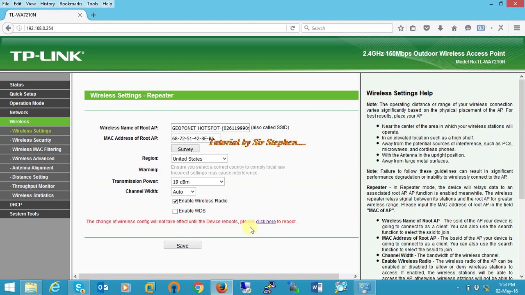Open the Channel Width dropdown
This screenshot has width=525, height=295.
coord(183,191)
